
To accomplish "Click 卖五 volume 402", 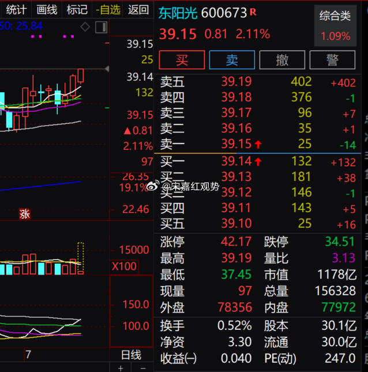I will pyautogui.click(x=301, y=82).
